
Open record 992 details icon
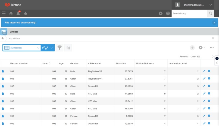point(3,124)
